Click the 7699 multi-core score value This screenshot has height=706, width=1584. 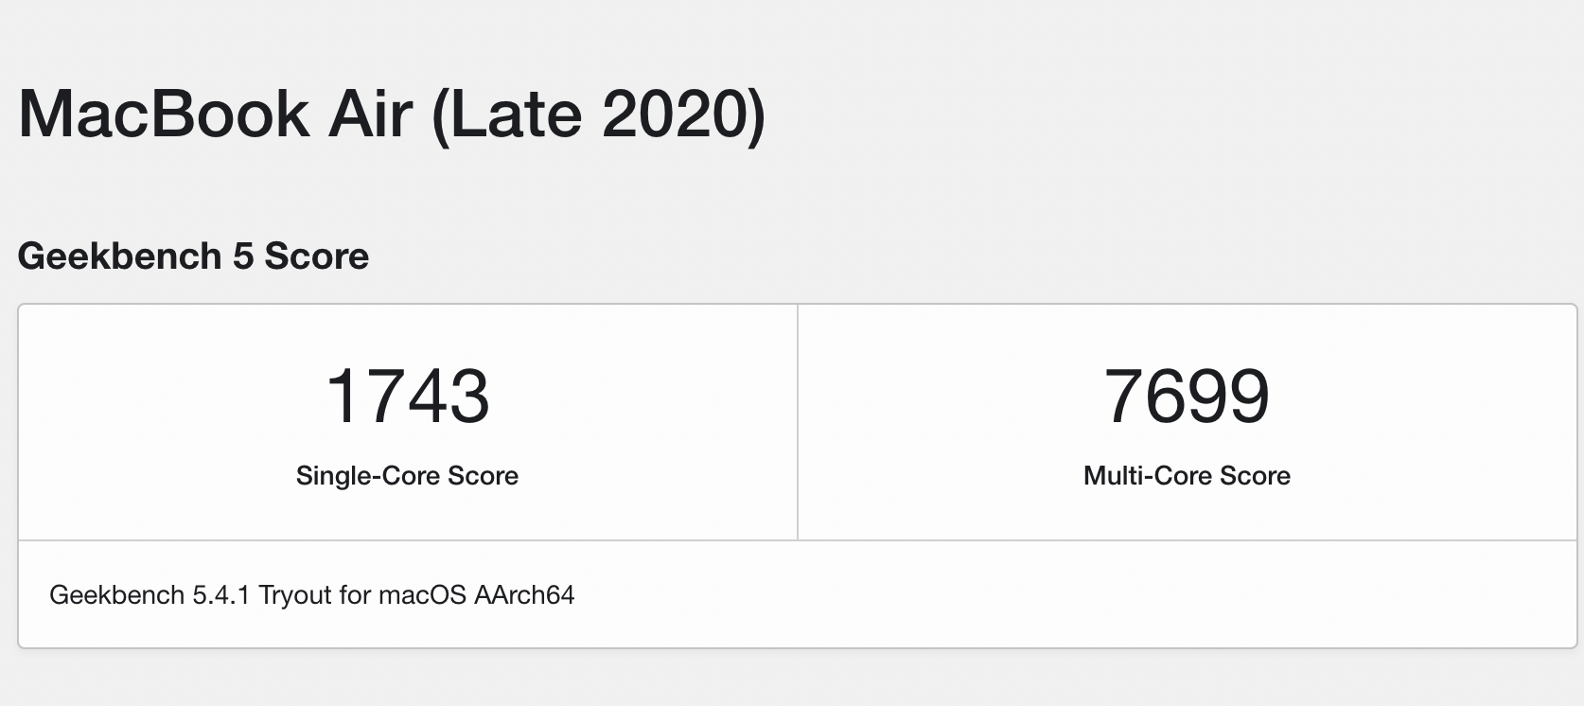coord(1187,397)
